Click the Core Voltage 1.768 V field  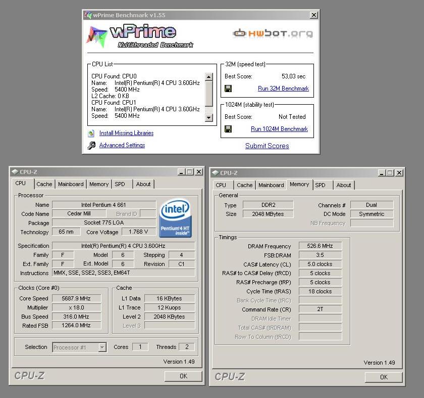(138, 232)
